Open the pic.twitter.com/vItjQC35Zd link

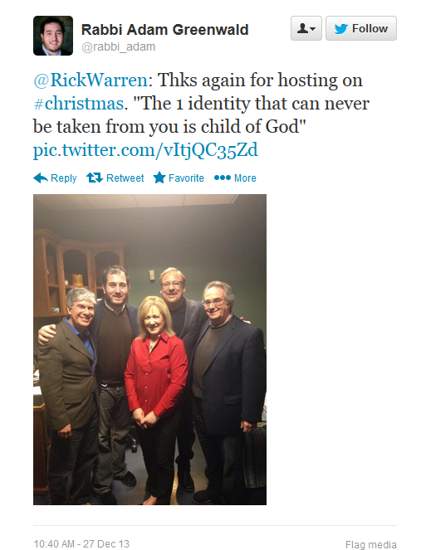click(x=145, y=150)
